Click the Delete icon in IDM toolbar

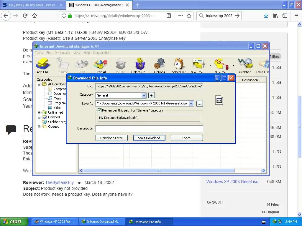[x=121, y=66]
